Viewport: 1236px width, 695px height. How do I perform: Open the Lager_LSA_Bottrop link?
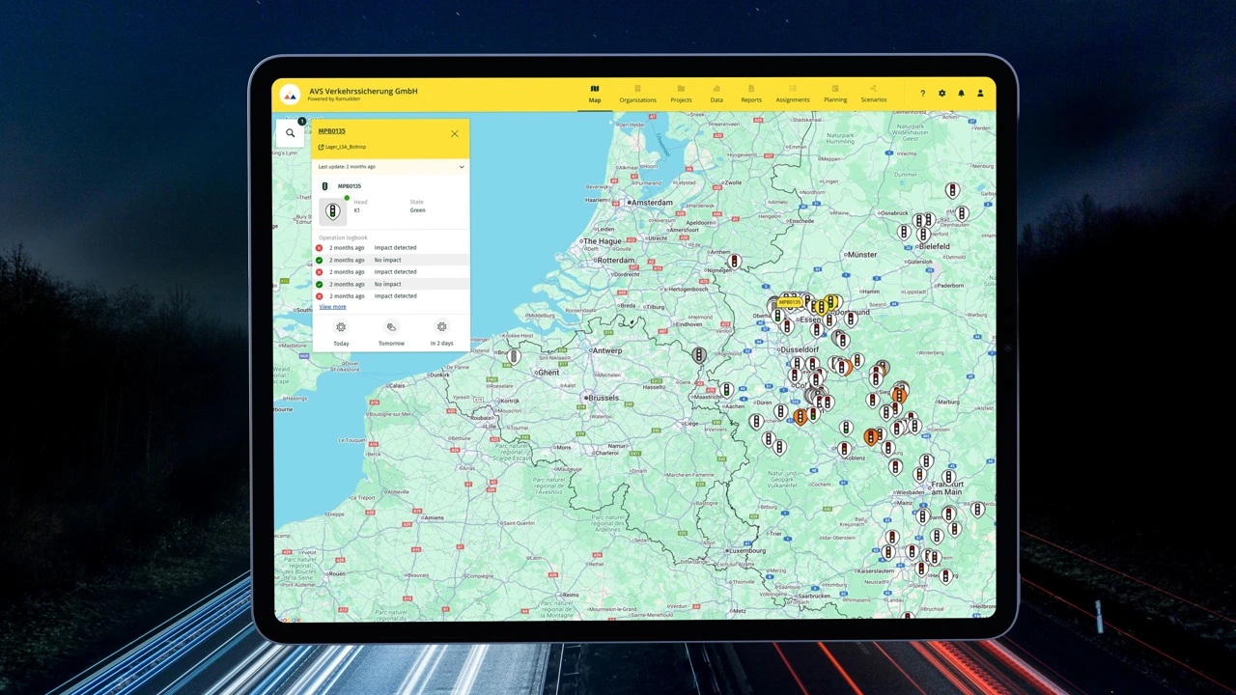[343, 147]
